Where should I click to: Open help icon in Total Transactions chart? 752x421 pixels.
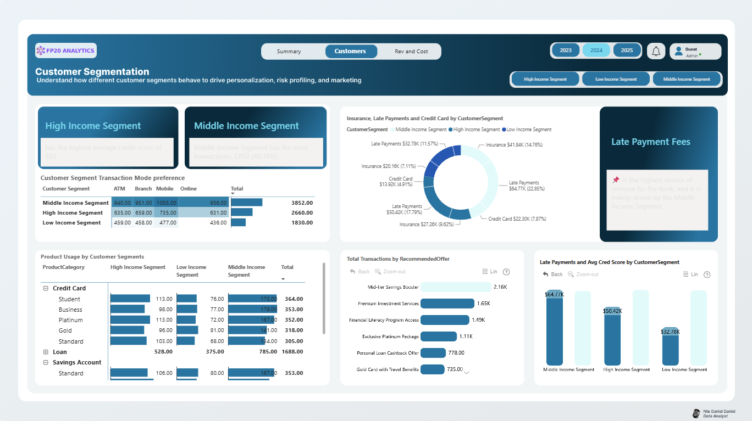point(506,272)
